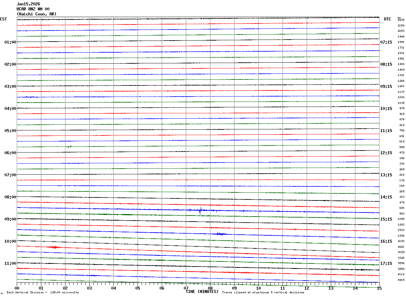Click the vertical division 125.00 microvolts note

point(43,293)
